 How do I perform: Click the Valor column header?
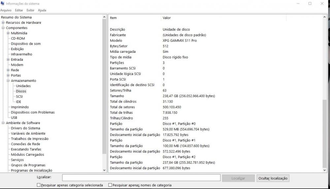167,18
